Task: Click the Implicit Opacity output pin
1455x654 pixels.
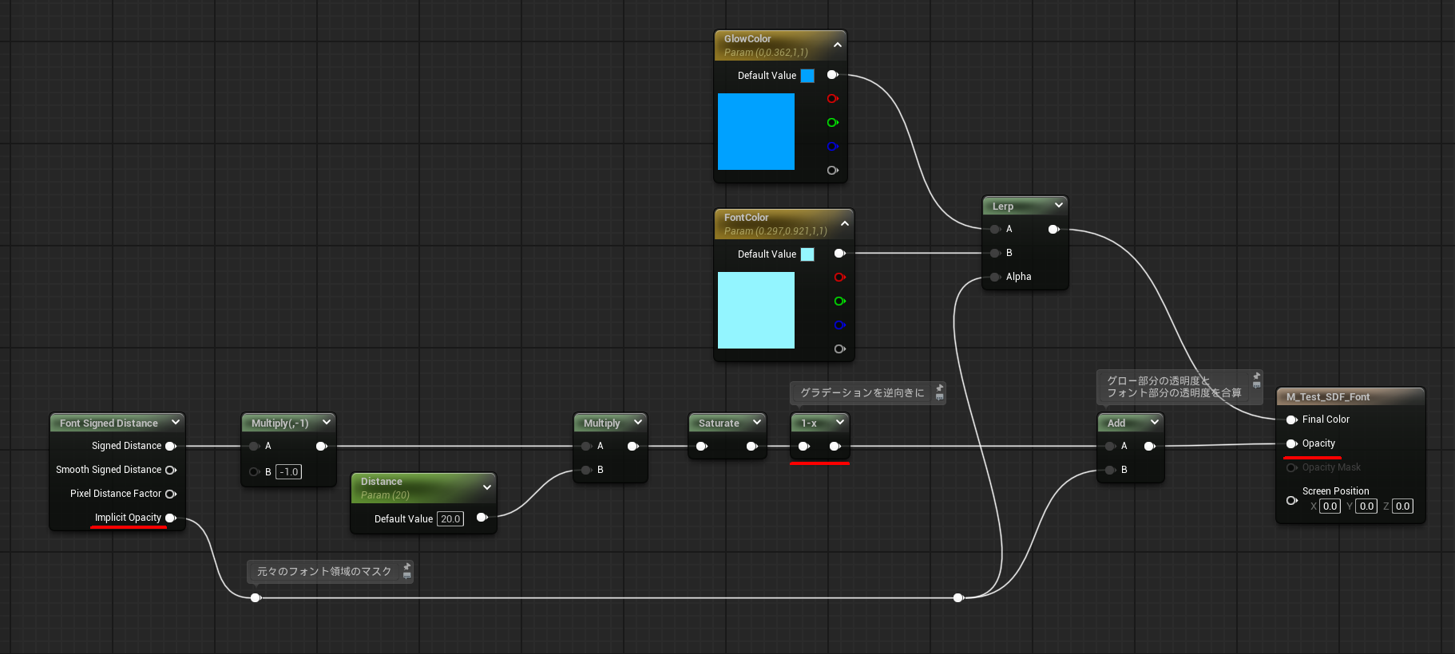Action: 170,518
